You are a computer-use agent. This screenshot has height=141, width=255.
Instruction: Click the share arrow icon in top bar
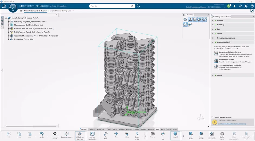click(240, 6)
